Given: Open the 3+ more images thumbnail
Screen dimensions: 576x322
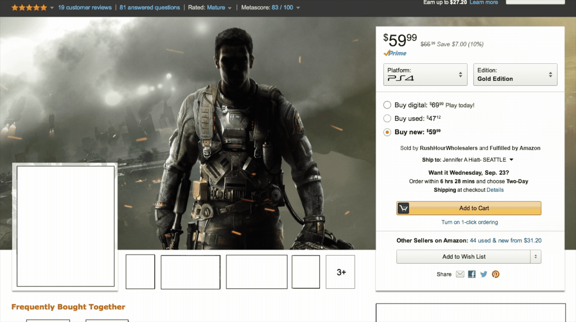Looking at the screenshot, I should pos(340,272).
